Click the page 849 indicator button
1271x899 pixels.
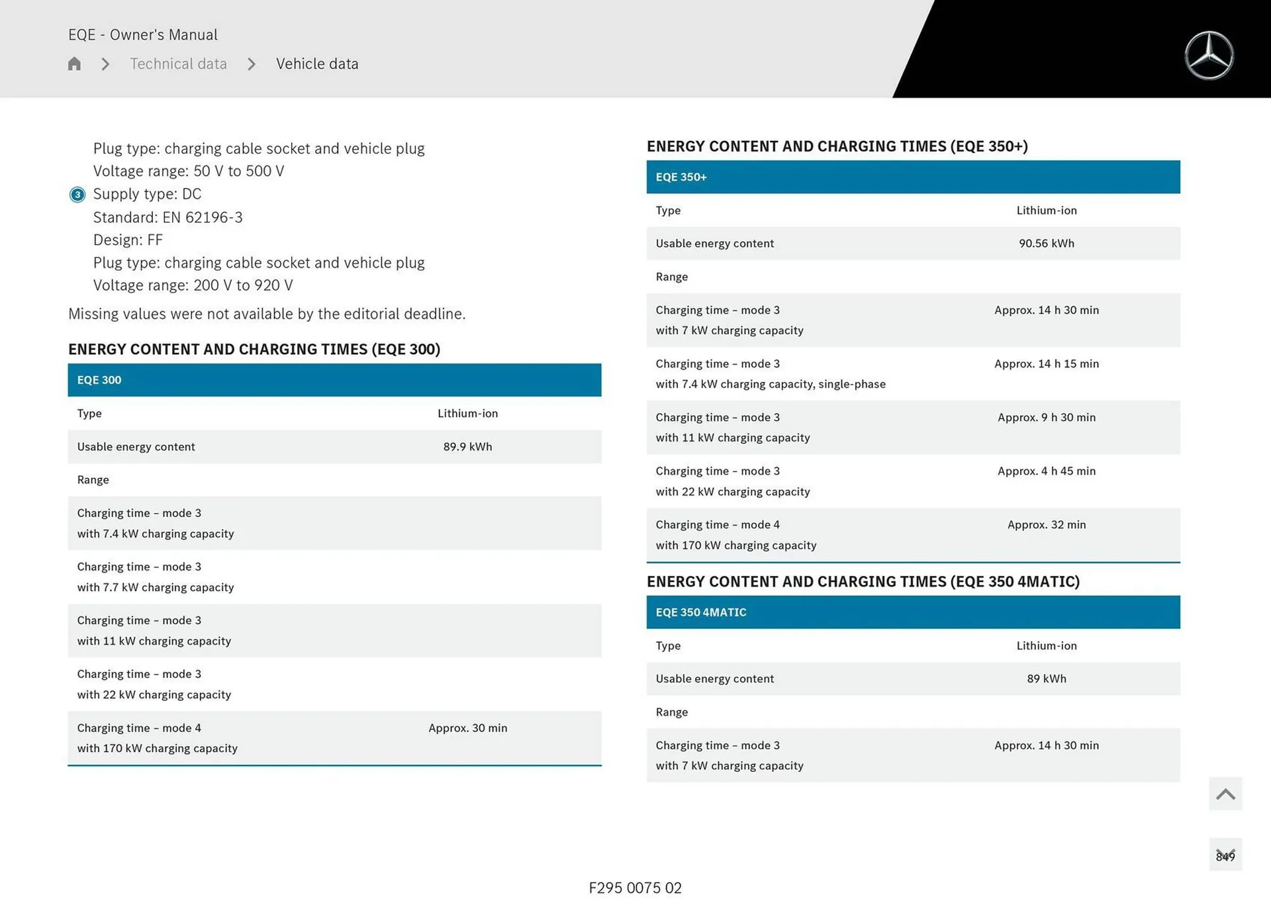click(1225, 855)
